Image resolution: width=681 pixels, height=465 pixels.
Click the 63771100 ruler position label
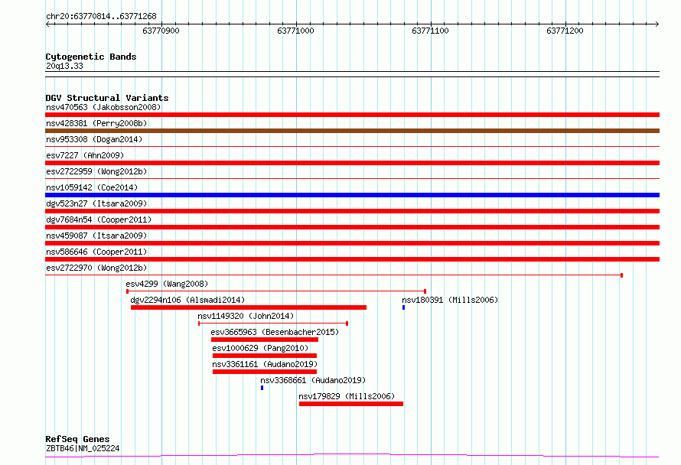(430, 31)
